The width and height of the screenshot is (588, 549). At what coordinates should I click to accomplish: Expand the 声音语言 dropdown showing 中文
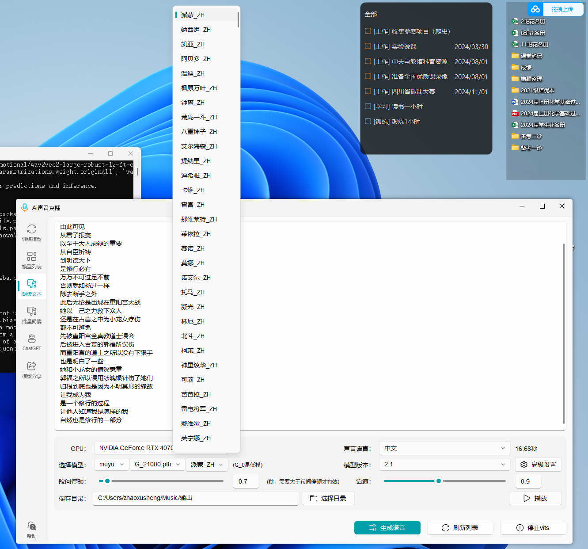(x=444, y=448)
